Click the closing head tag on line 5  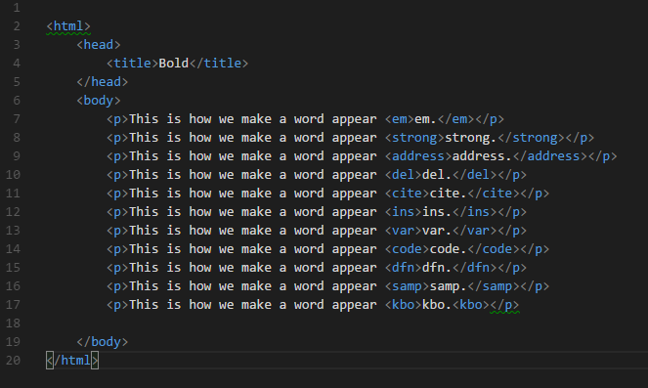[x=102, y=82]
